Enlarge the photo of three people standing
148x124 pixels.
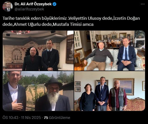[110, 91]
